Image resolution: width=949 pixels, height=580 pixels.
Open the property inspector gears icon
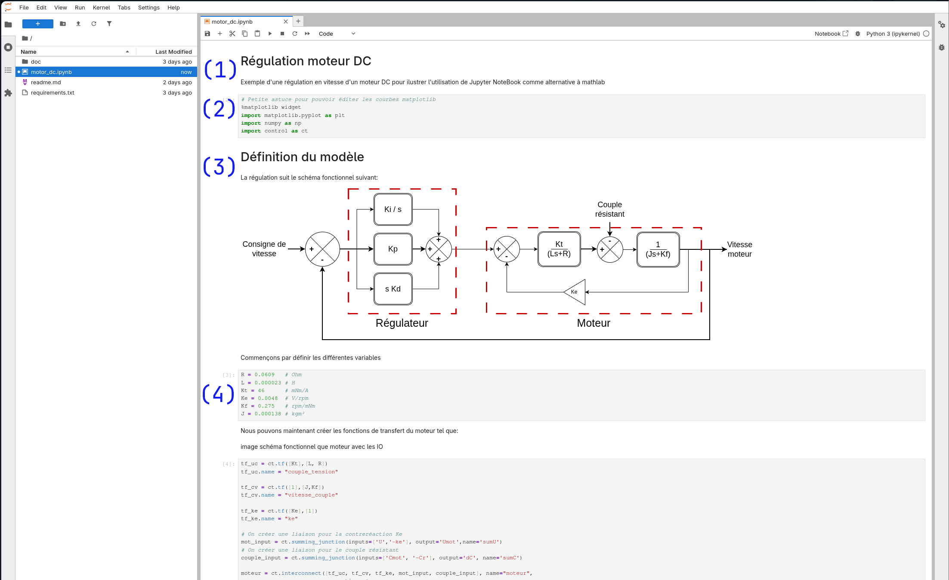pyautogui.click(x=942, y=25)
